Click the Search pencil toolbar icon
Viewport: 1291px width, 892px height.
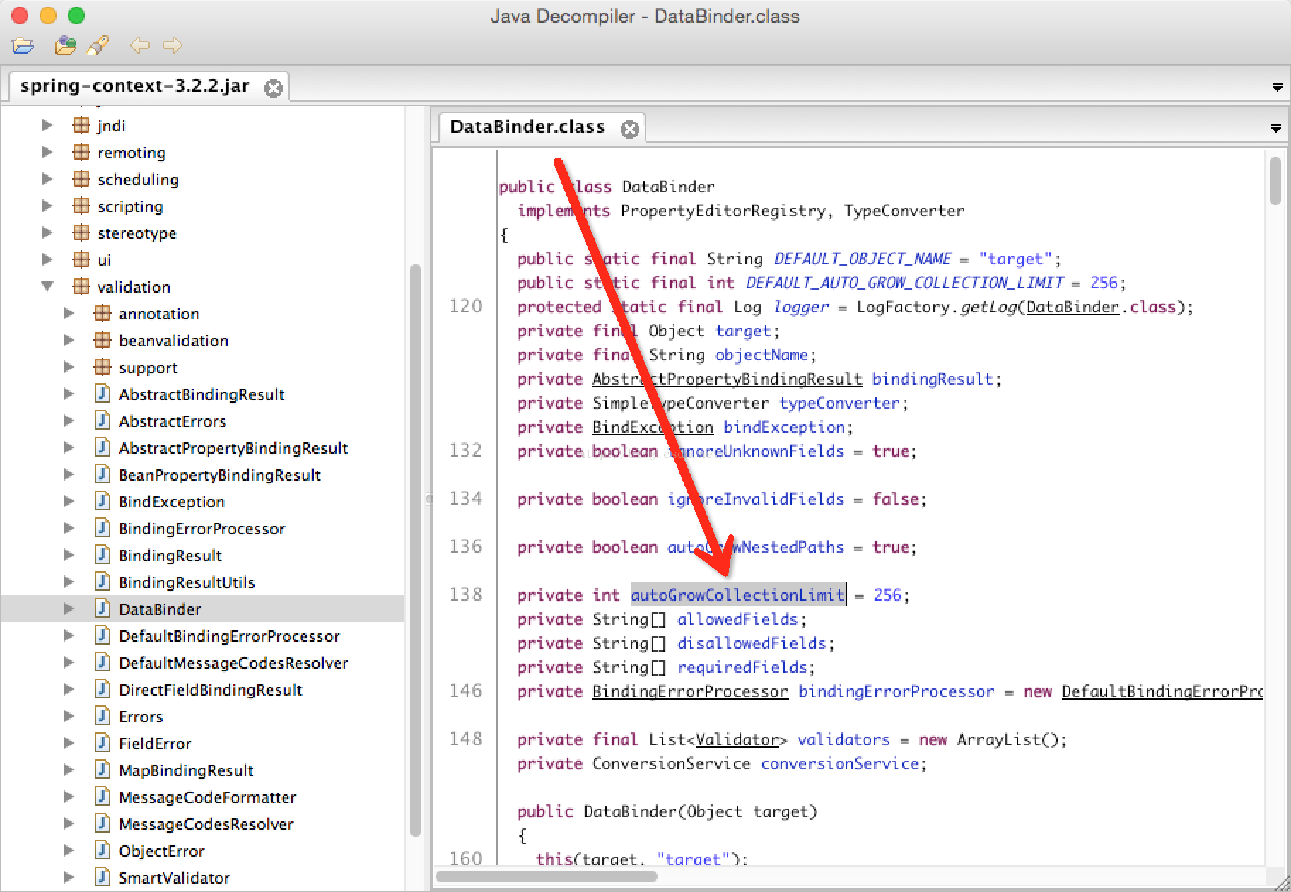(x=98, y=46)
